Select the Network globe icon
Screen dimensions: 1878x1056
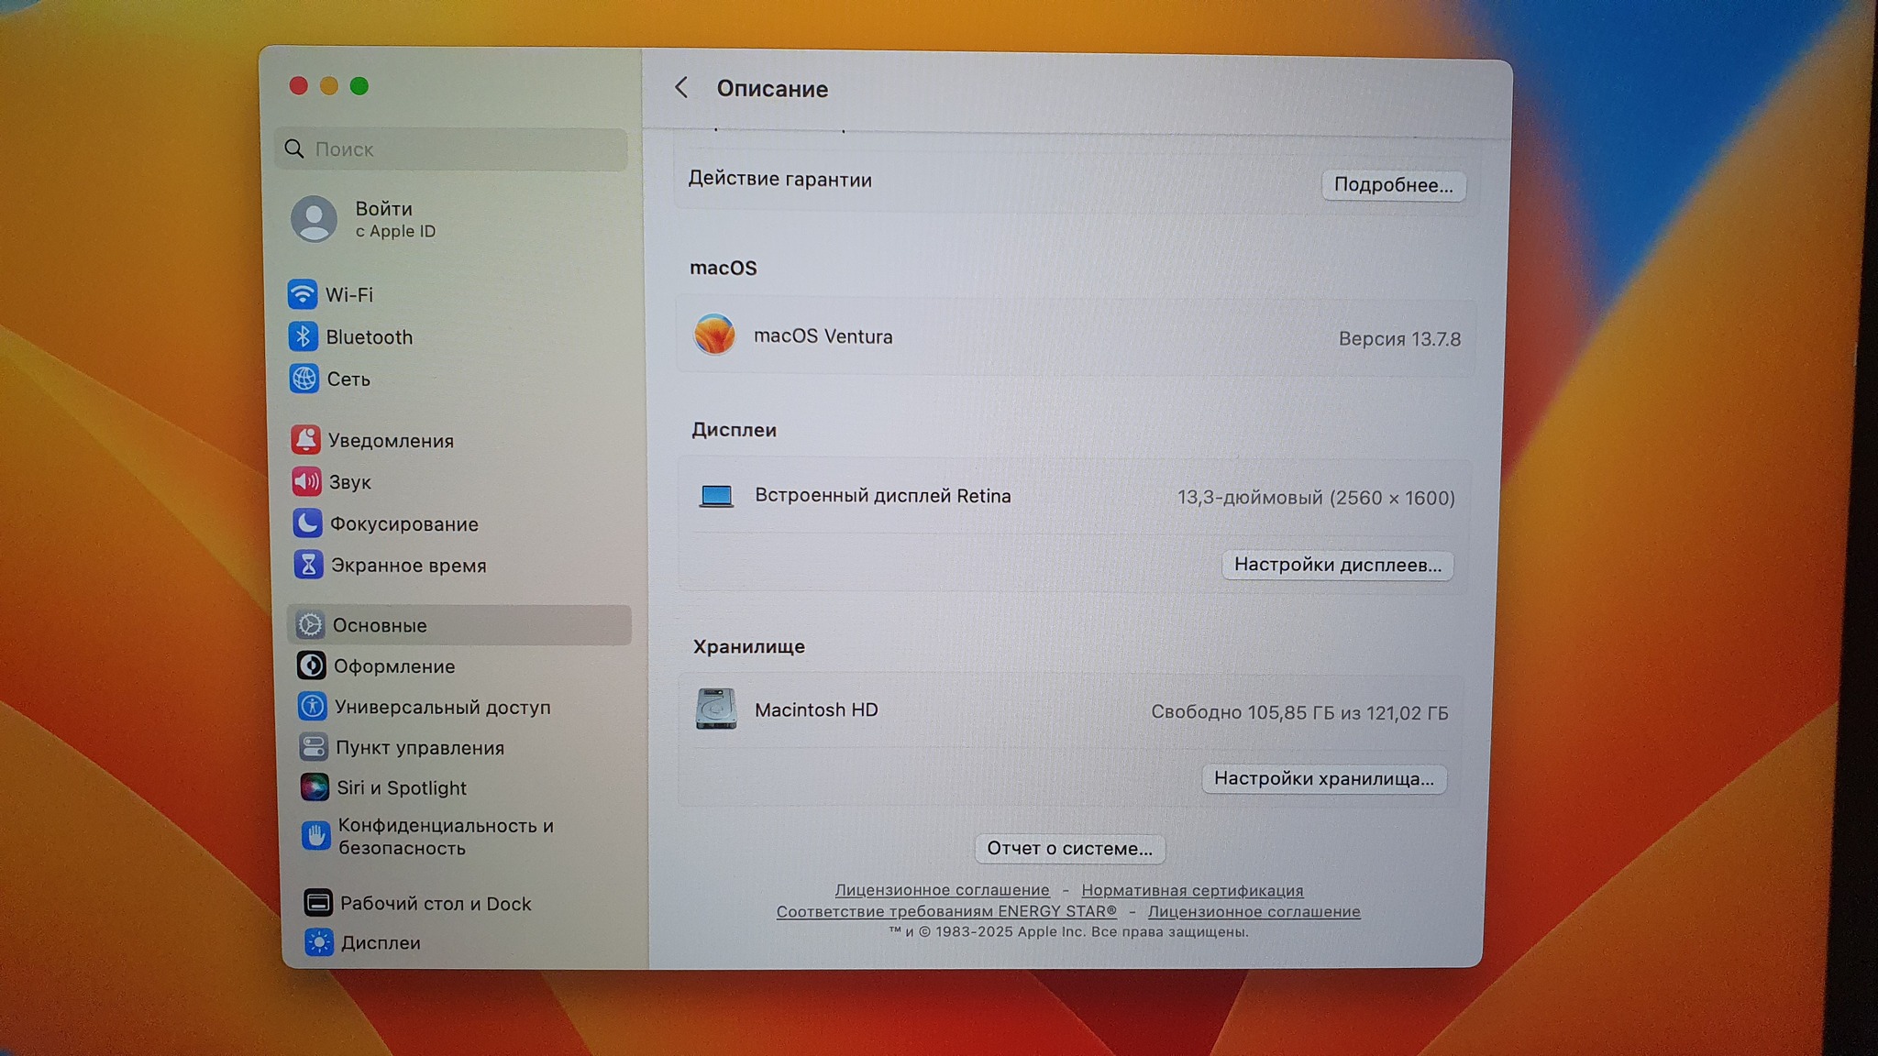[304, 379]
